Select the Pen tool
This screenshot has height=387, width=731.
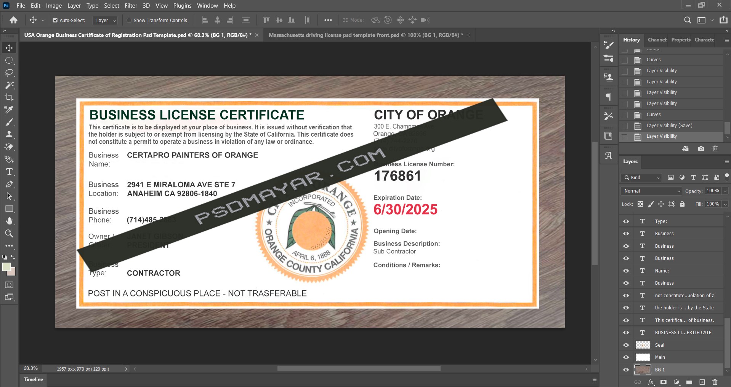point(9,184)
